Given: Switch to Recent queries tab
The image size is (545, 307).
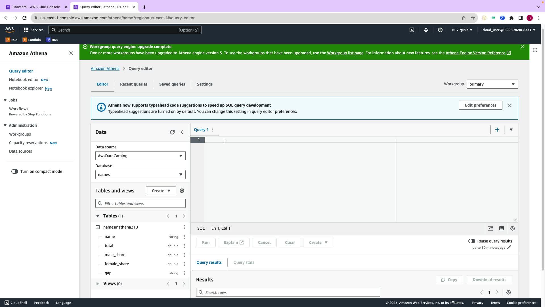Looking at the screenshot, I should pos(134,84).
